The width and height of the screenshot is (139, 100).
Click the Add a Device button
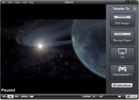click(x=122, y=85)
